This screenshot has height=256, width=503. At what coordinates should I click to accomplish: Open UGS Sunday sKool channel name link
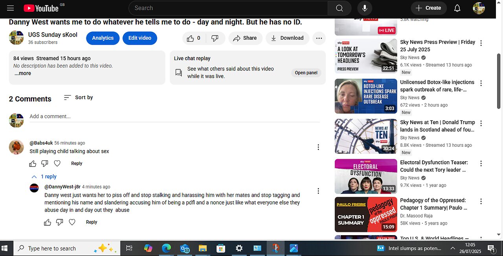coord(53,35)
